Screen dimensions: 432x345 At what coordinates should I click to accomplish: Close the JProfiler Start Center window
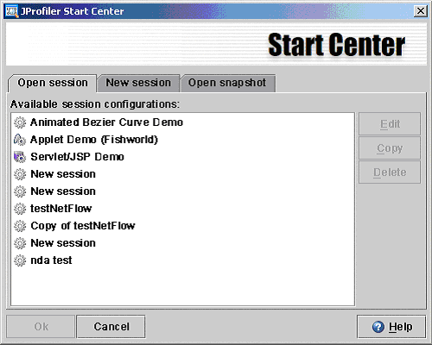pos(421,11)
